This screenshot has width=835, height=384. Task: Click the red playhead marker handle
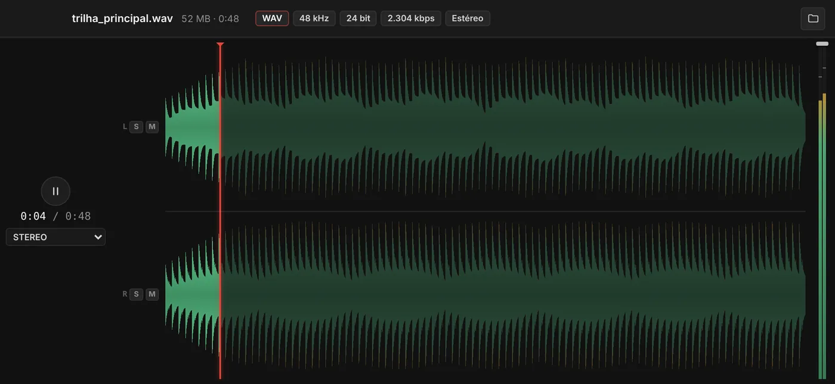click(x=220, y=45)
